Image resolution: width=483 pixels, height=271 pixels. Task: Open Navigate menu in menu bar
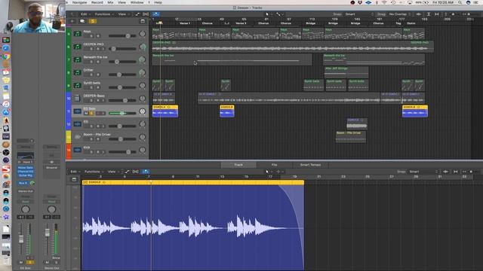(79, 2)
